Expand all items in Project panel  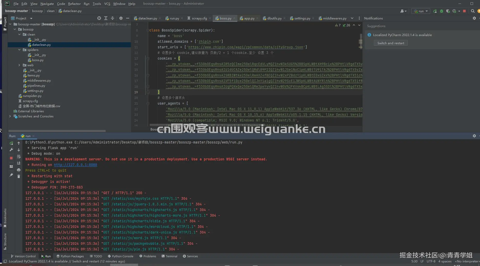pos(106,18)
